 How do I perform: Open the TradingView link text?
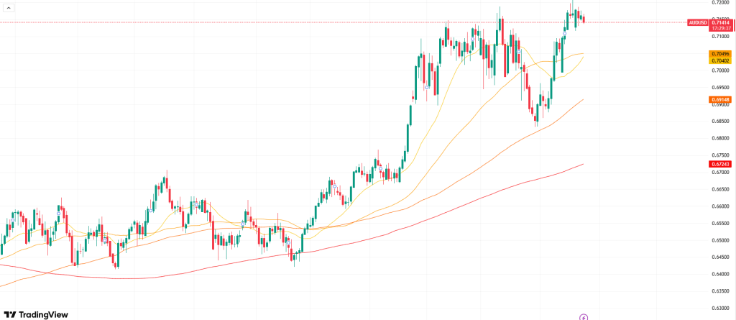pyautogui.click(x=43, y=315)
